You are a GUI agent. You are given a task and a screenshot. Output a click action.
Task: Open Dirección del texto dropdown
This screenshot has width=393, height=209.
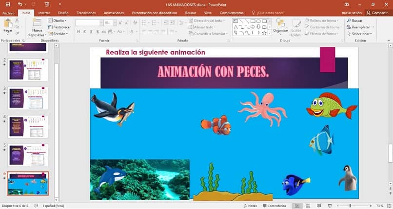tap(207, 21)
